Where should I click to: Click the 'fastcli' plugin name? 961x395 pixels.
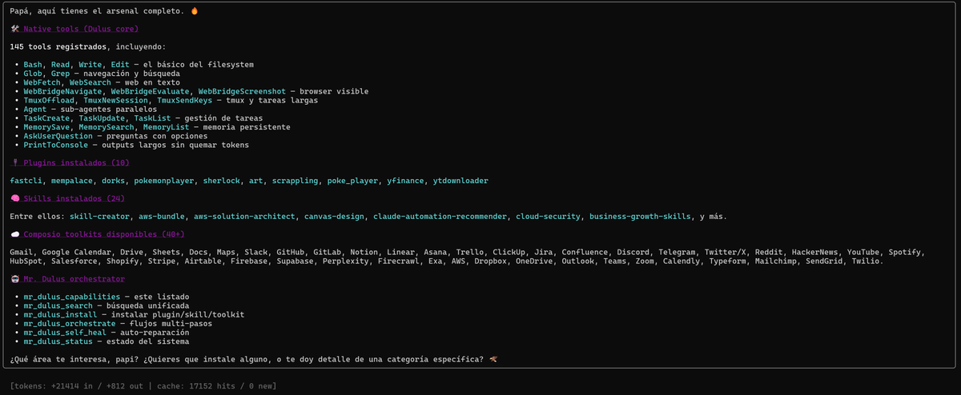pyautogui.click(x=26, y=181)
